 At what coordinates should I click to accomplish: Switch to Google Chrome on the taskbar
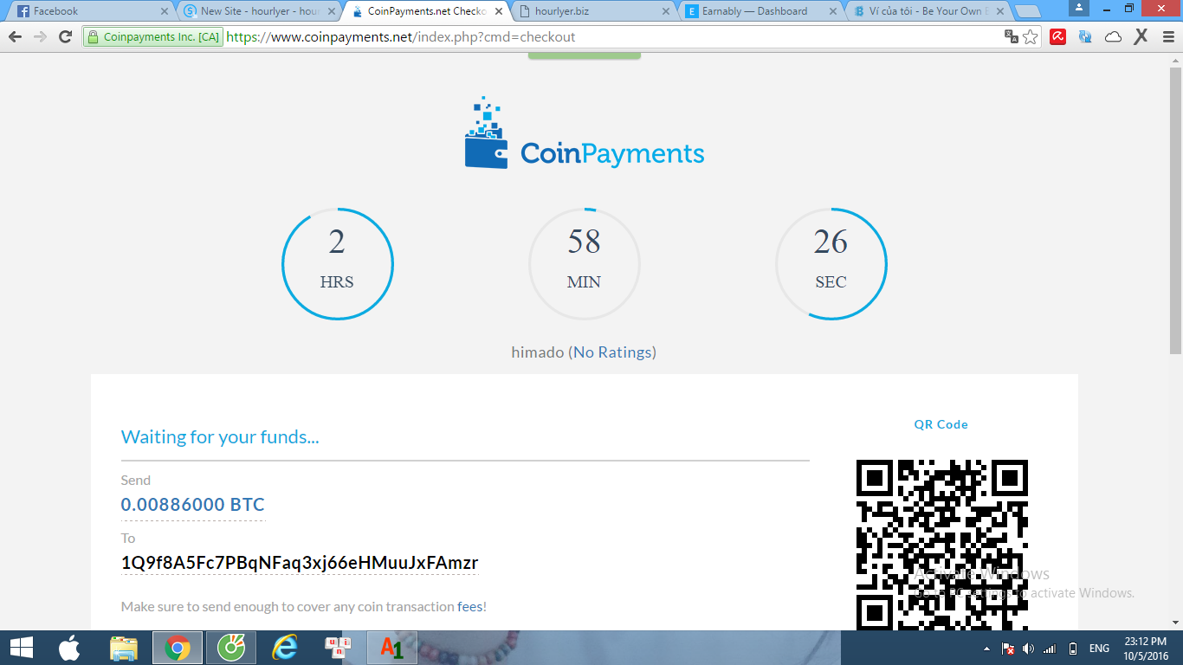[178, 648]
